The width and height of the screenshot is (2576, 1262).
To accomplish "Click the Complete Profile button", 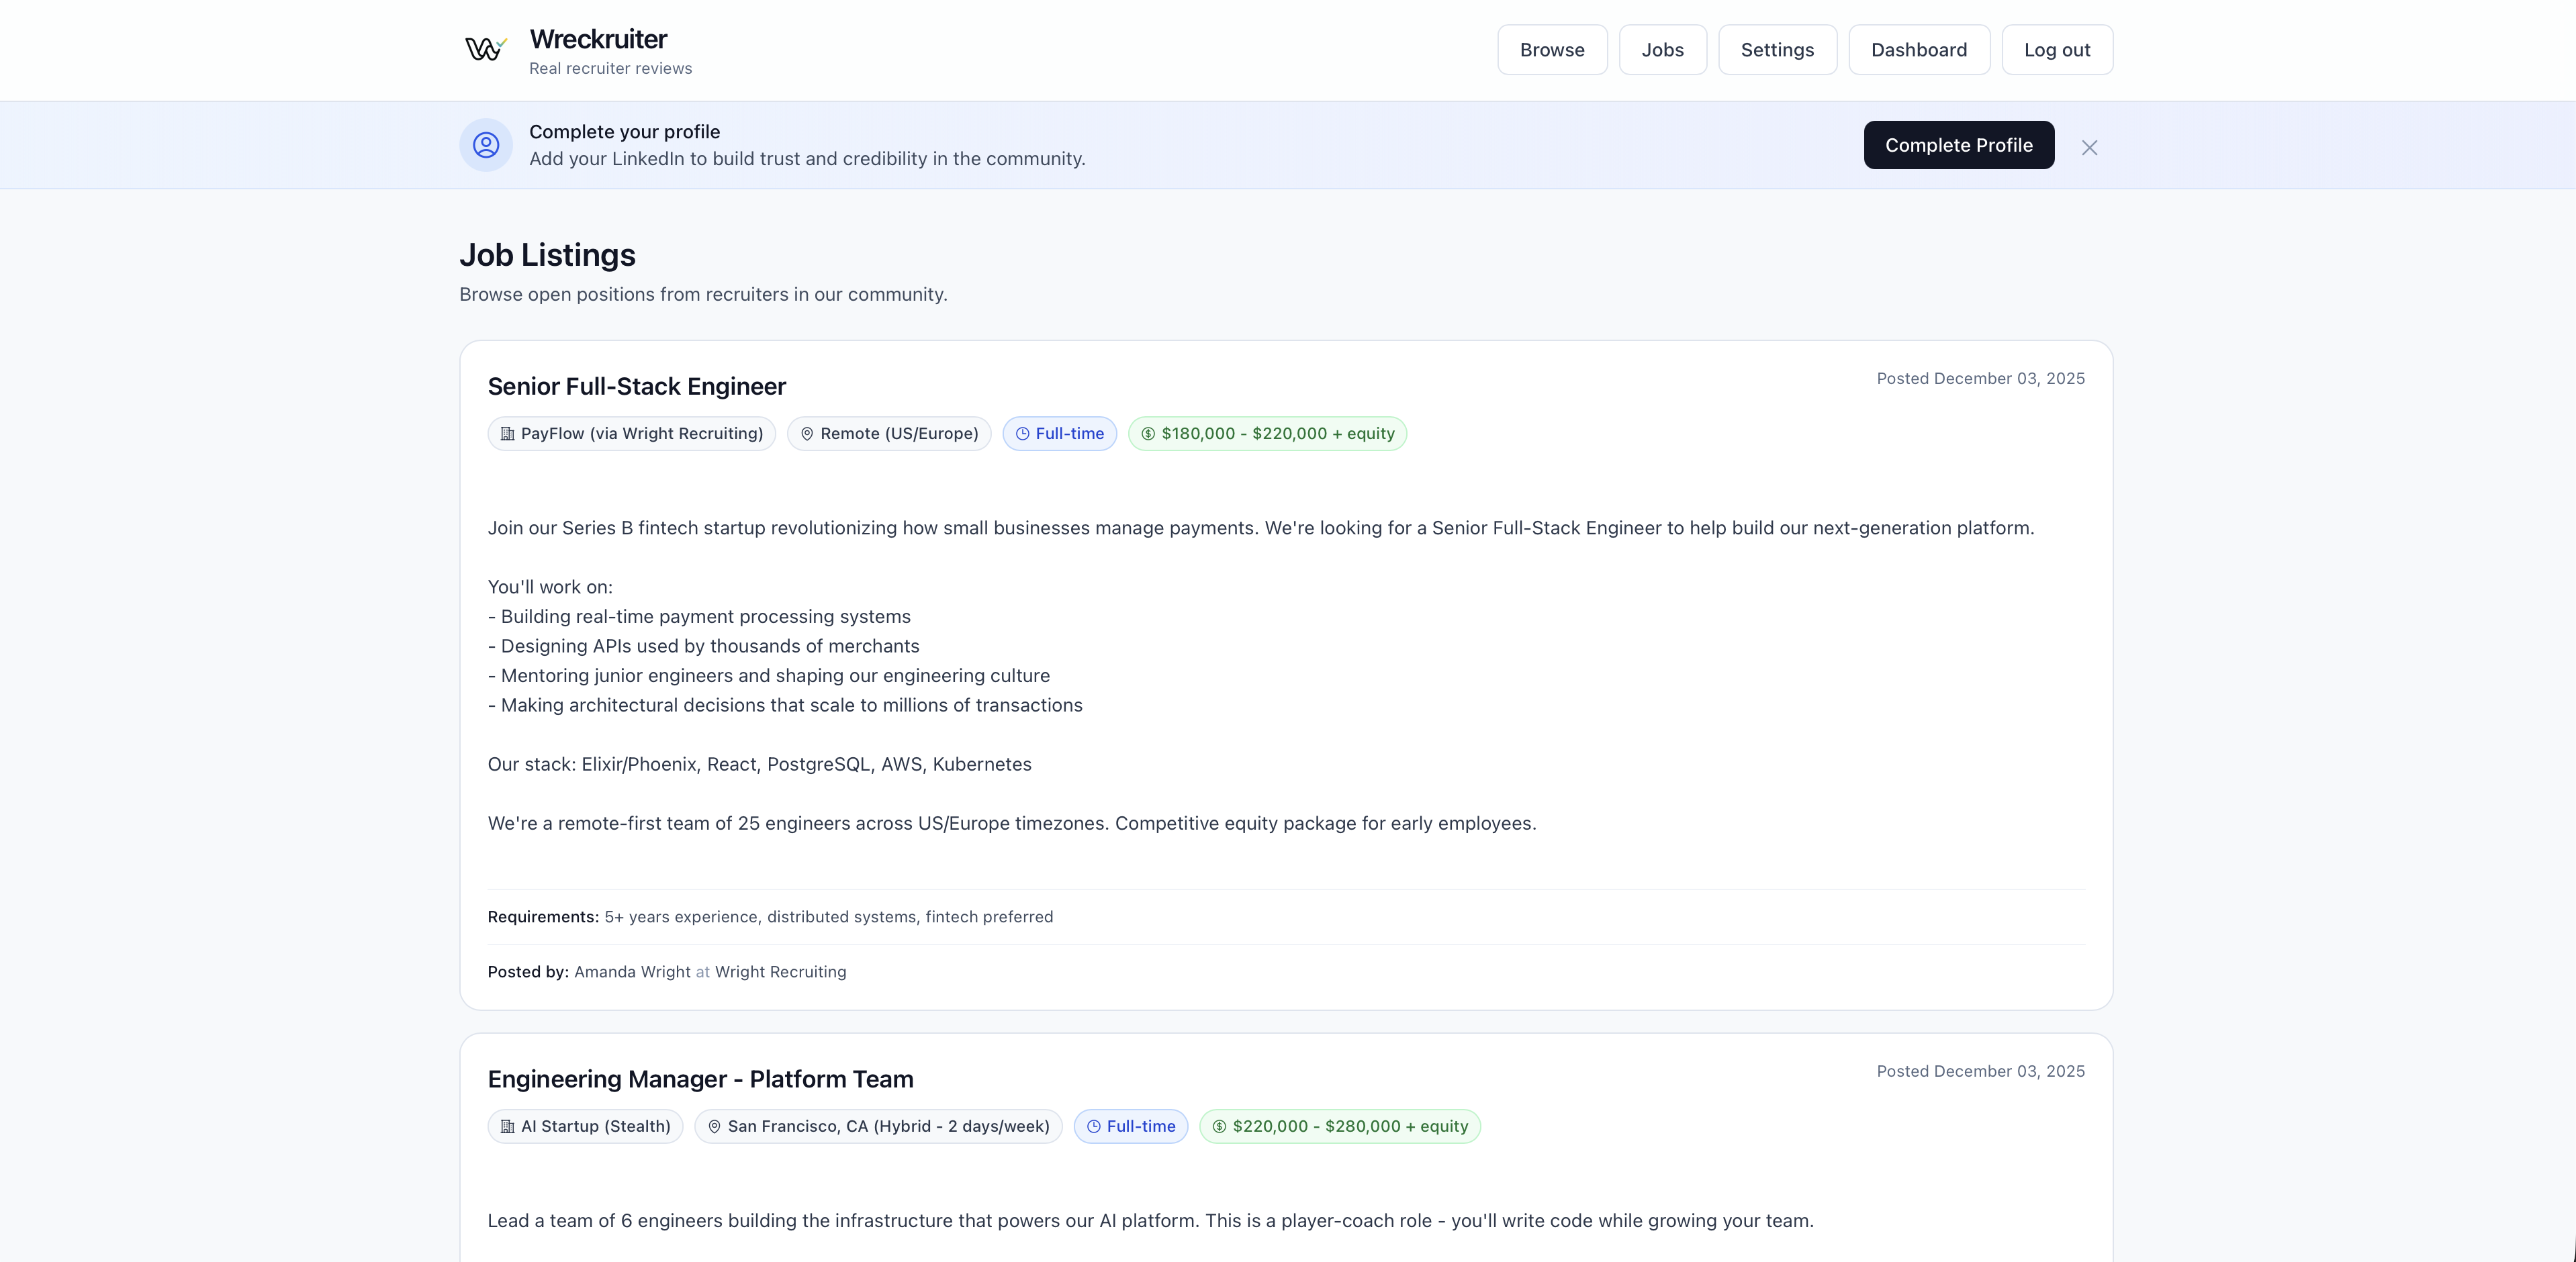I will 1958,145.
